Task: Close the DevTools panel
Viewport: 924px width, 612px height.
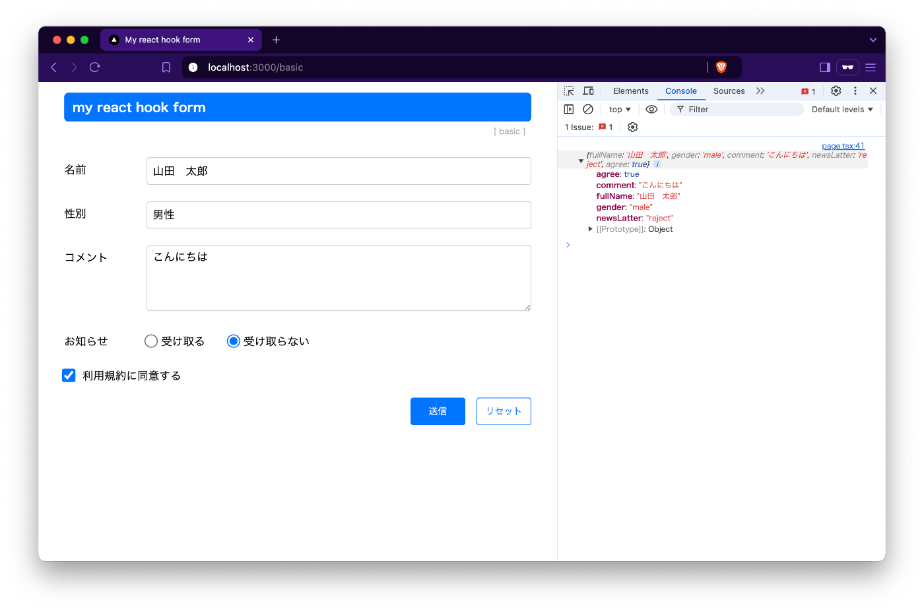Action: coord(873,91)
